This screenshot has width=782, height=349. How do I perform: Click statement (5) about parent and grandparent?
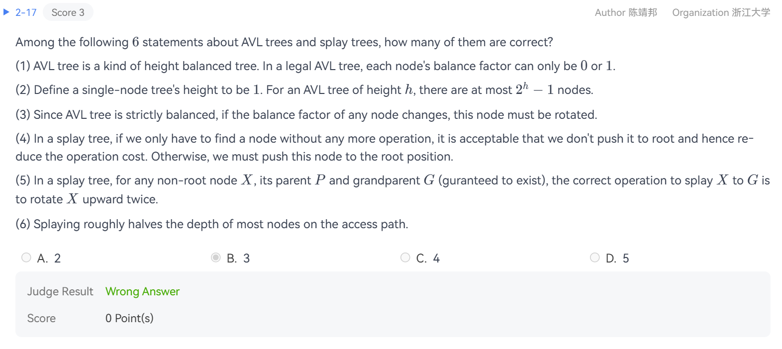[392, 180]
